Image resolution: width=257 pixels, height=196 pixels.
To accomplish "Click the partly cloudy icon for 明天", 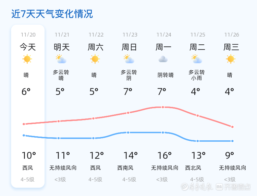I will pyautogui.click(x=61, y=59).
